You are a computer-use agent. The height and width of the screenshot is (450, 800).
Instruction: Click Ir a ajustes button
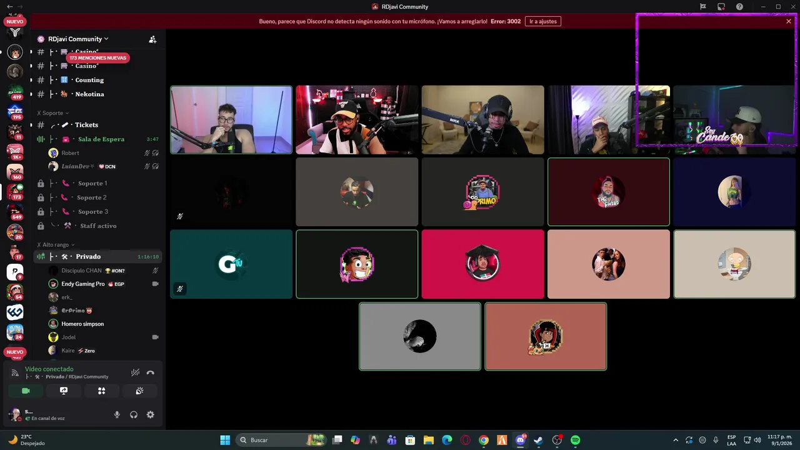tap(543, 21)
